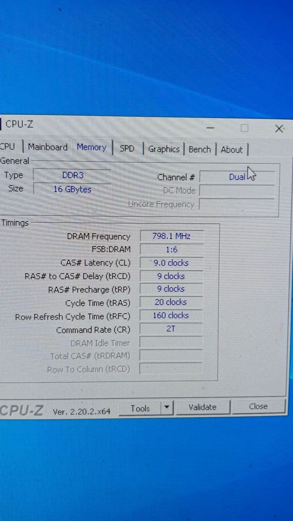Click the Row To Column empty field
The height and width of the screenshot is (521, 293).
pos(171,368)
